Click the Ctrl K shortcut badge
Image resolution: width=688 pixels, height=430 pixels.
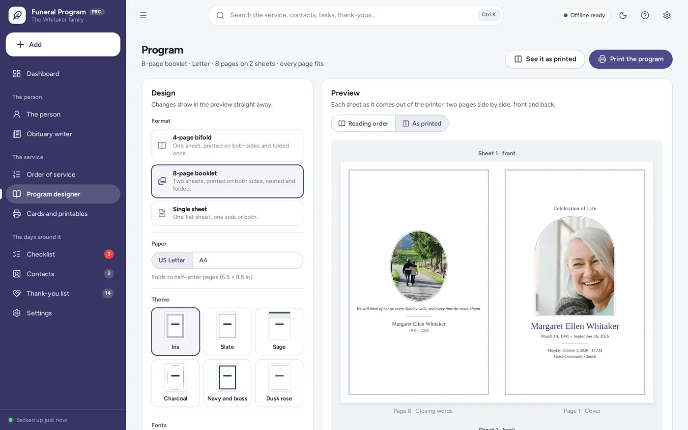(x=488, y=15)
